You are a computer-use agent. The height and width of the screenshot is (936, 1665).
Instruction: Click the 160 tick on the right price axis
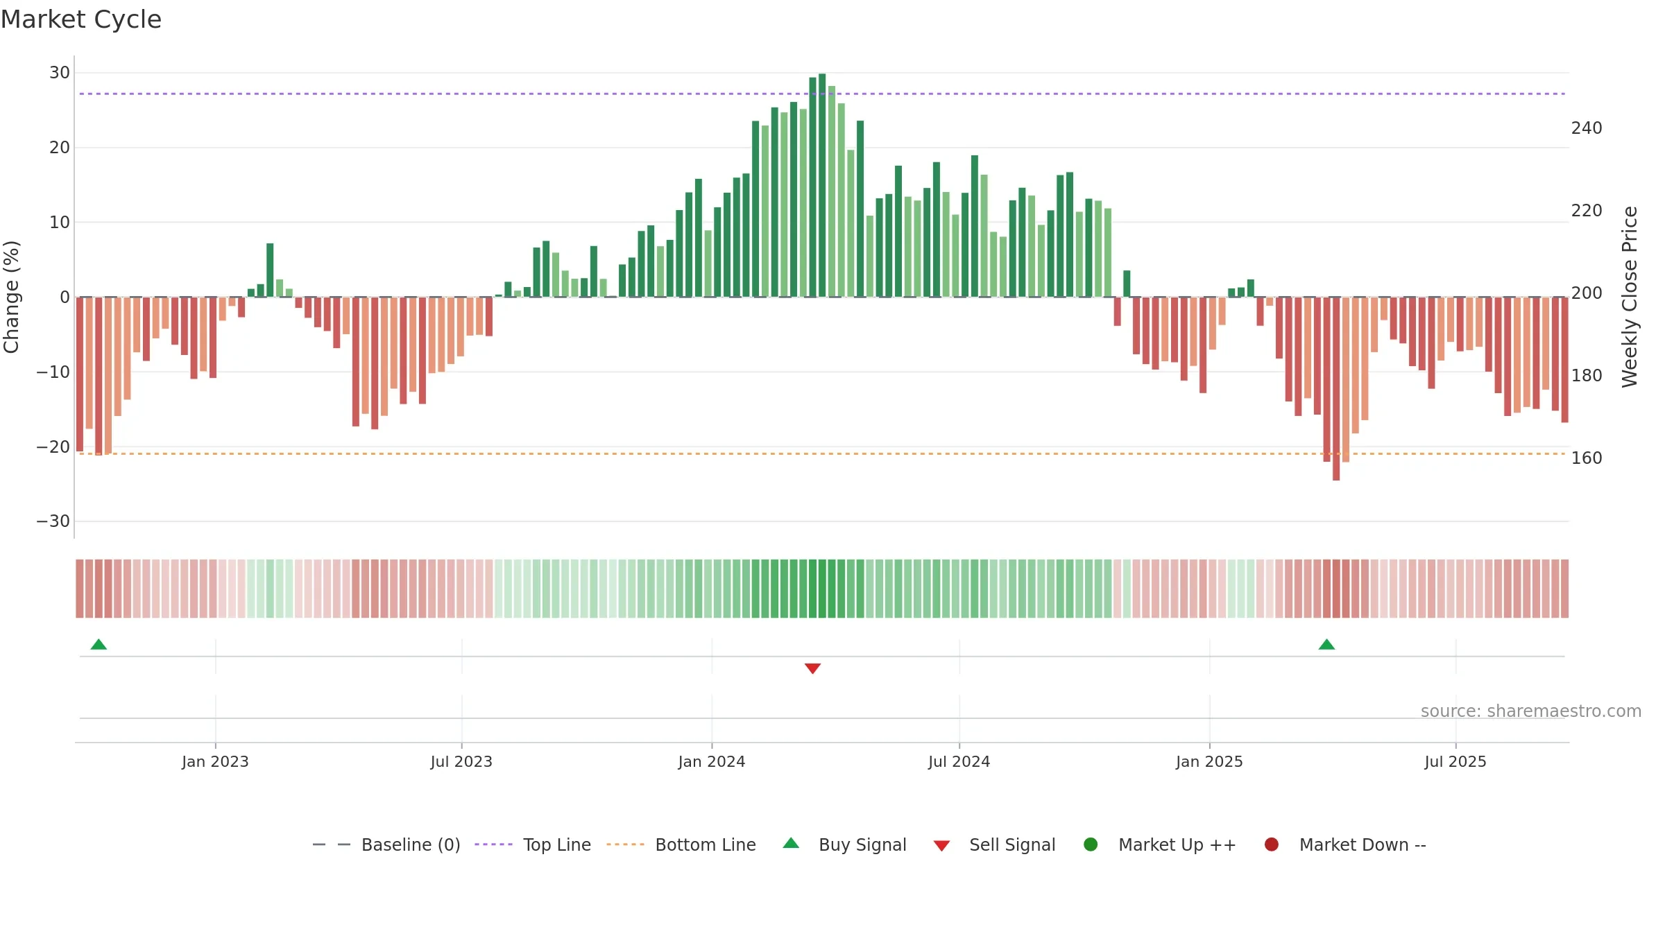(x=1587, y=458)
